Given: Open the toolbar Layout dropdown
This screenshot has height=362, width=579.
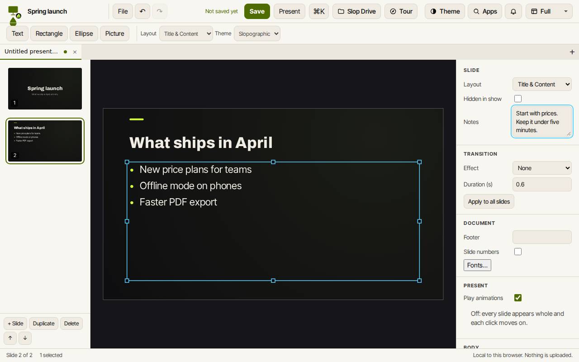Looking at the screenshot, I should [x=186, y=33].
